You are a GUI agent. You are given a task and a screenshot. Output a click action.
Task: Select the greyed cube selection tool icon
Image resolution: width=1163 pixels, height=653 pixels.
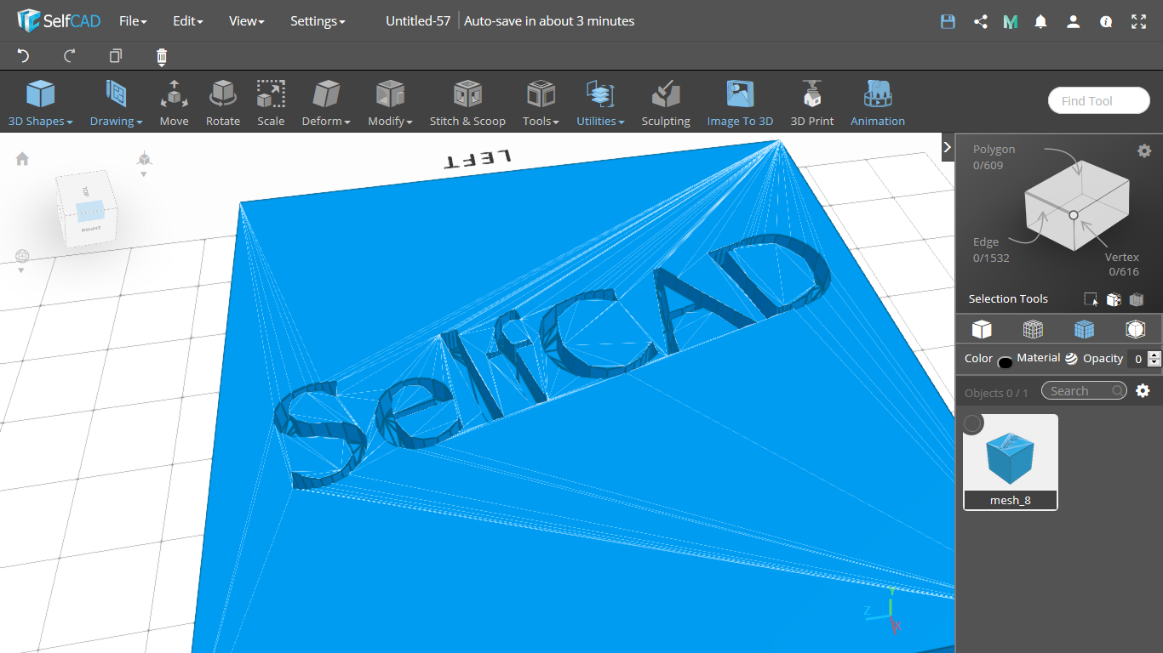pyautogui.click(x=1136, y=299)
